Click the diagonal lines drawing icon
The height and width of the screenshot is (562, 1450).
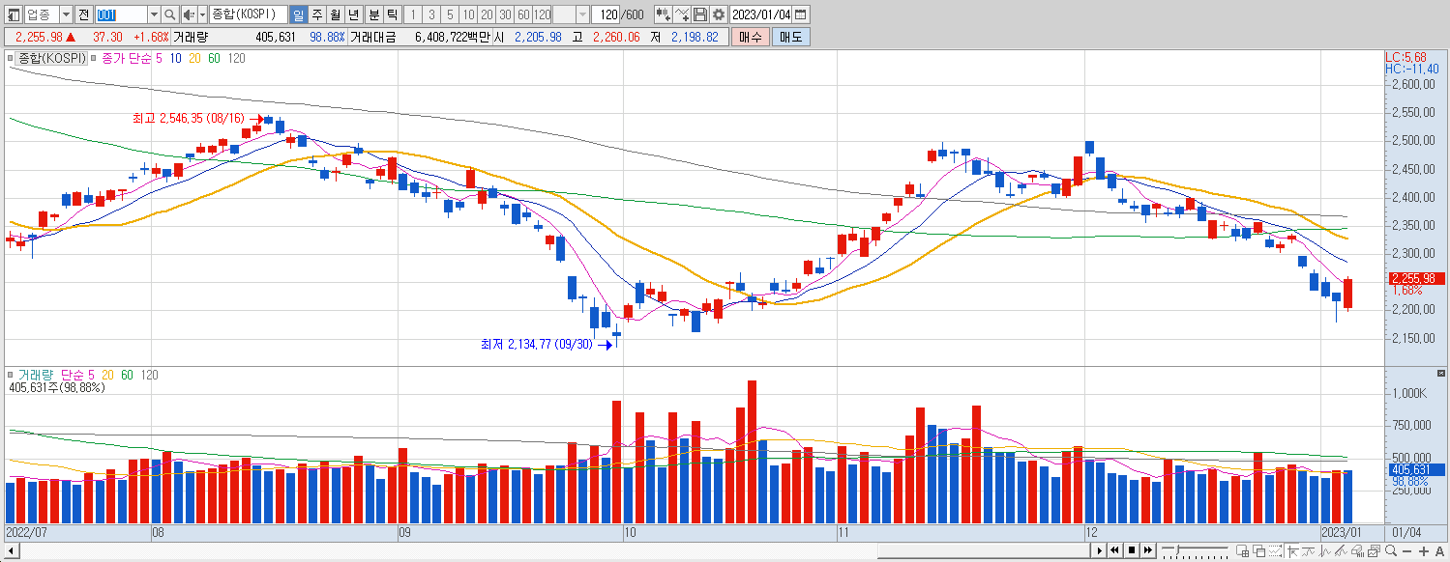(x=1341, y=551)
